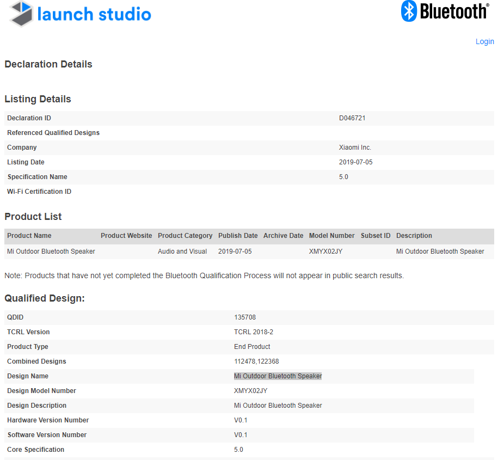Click the Xiaomi Inc. company value
Image resolution: width=498 pixels, height=460 pixels.
(355, 148)
